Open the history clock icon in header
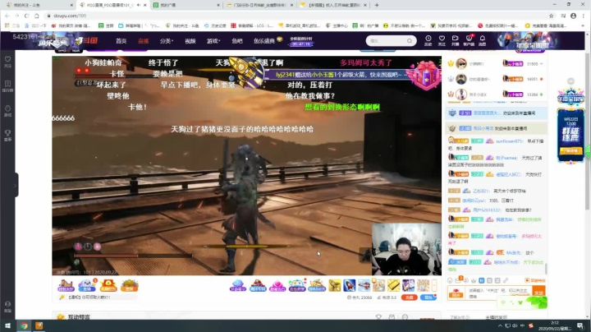 point(428,39)
